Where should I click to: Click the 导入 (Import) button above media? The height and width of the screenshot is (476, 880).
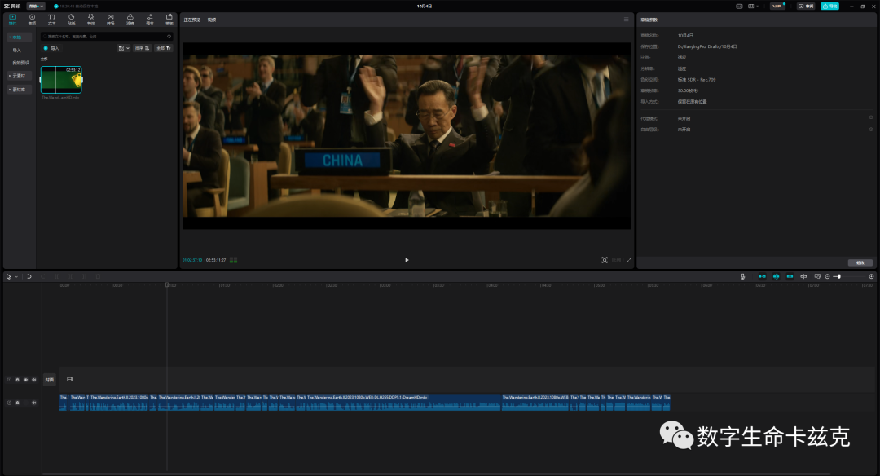(x=51, y=48)
